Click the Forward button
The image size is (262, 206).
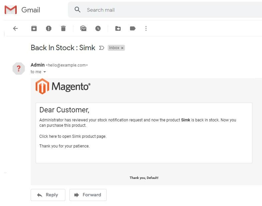pyautogui.click(x=88, y=195)
